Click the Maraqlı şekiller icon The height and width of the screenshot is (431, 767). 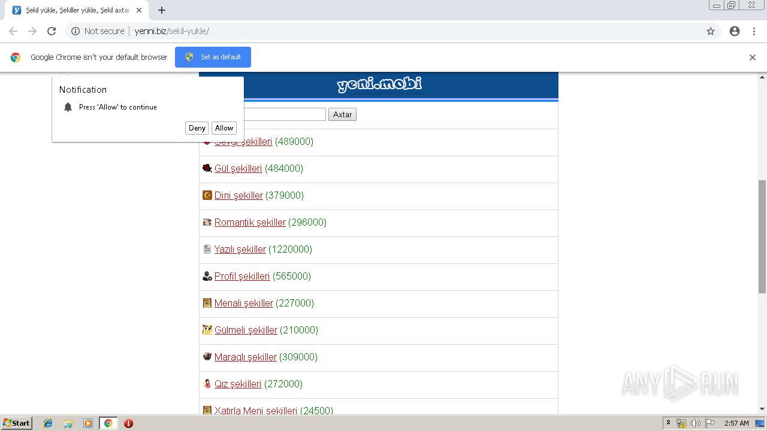click(207, 357)
